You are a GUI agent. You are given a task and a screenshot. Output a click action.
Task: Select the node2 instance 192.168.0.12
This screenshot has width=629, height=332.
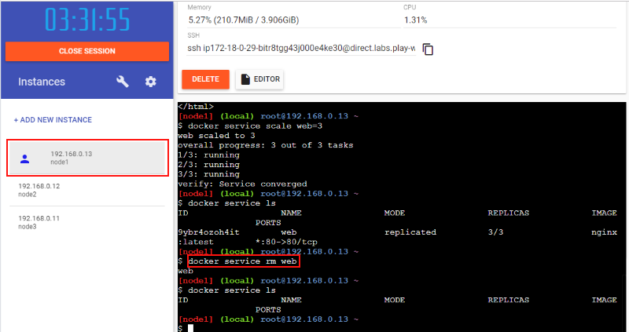click(87, 190)
